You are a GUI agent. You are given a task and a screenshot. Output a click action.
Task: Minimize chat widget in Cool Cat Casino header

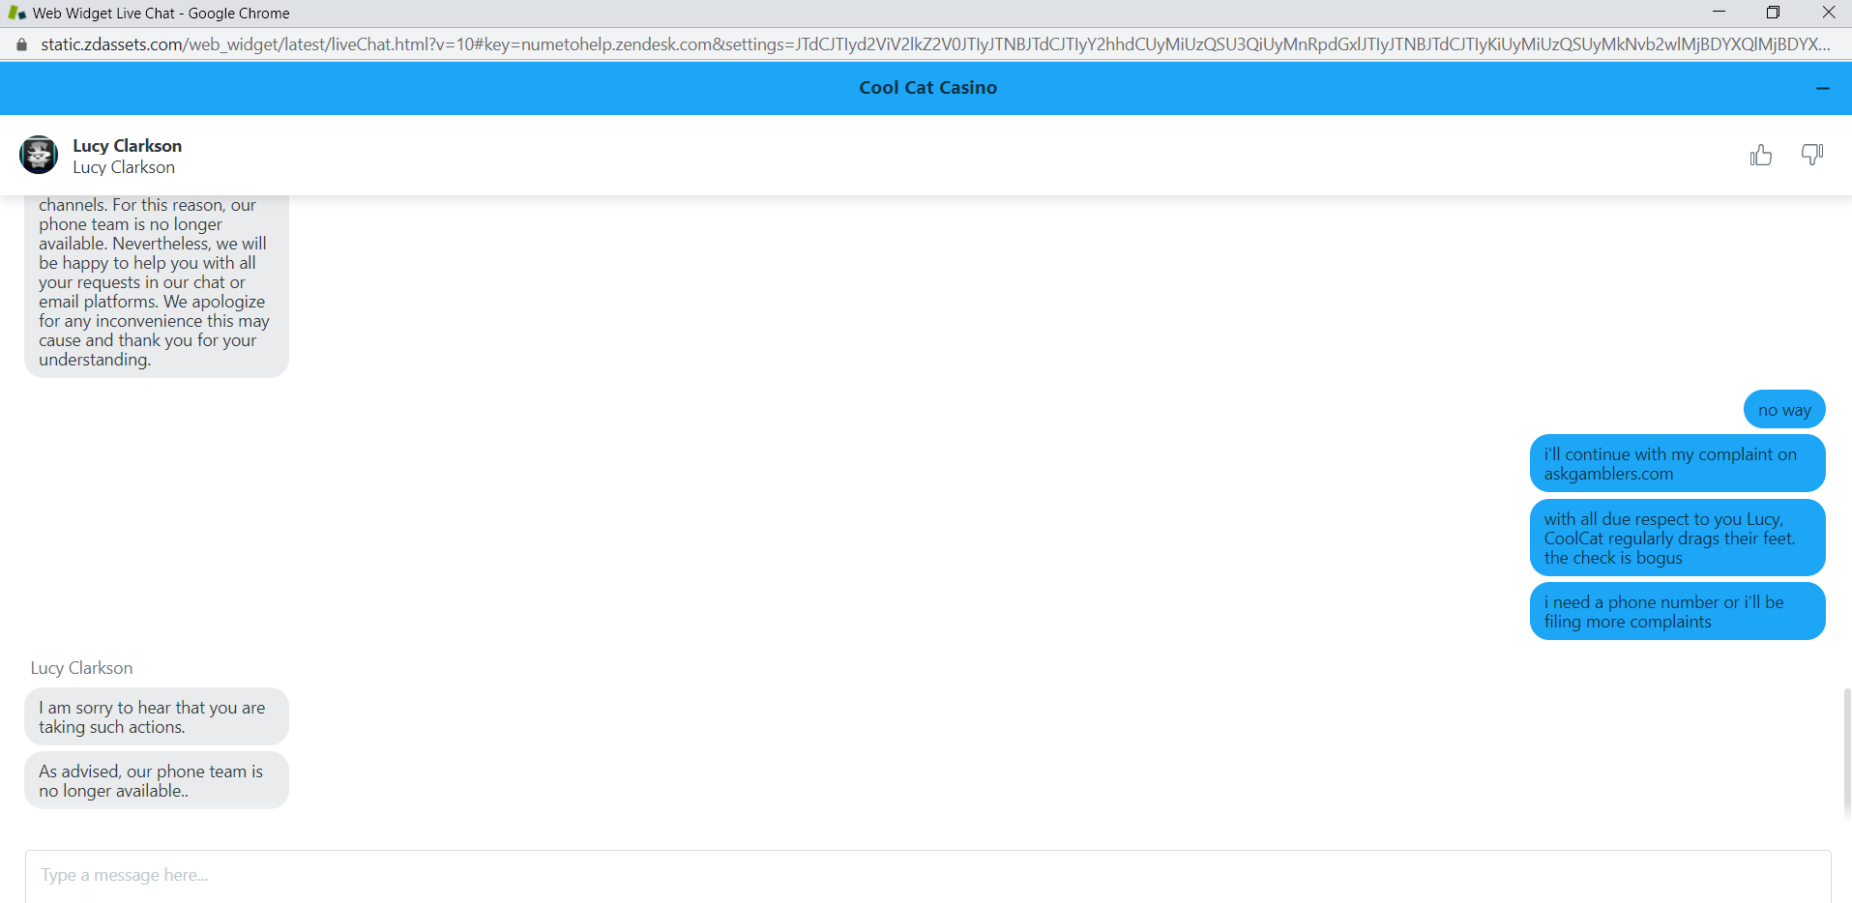(x=1823, y=88)
